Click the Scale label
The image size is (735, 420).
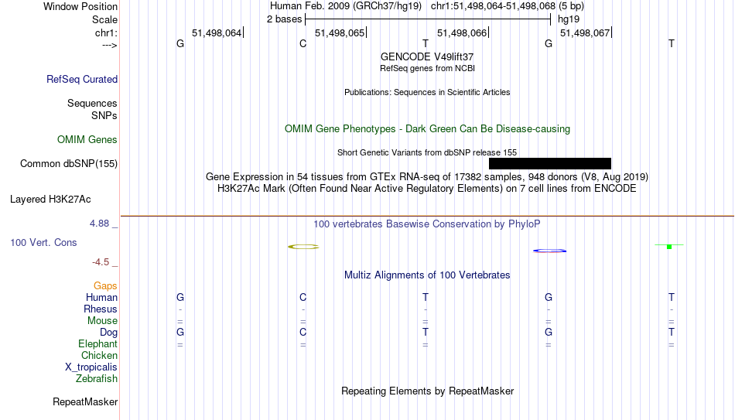click(x=104, y=19)
